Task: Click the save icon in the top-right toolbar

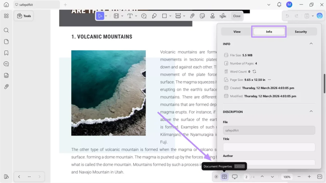Action: pos(307,16)
